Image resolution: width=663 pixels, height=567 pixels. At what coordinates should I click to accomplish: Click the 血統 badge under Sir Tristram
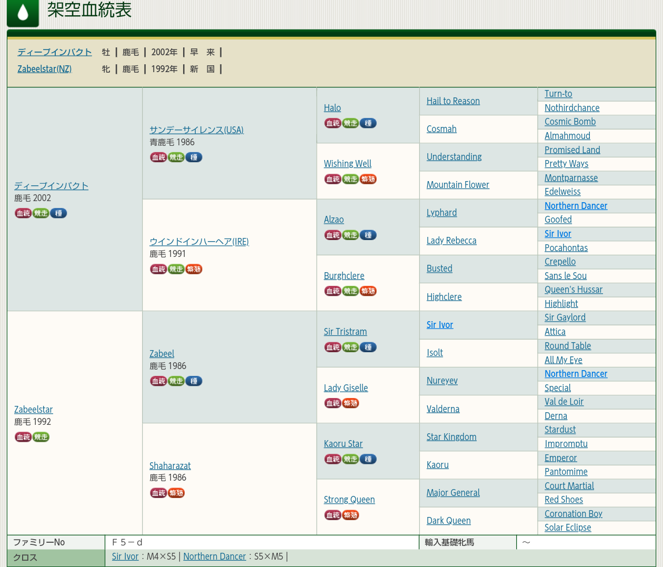pyautogui.click(x=333, y=347)
